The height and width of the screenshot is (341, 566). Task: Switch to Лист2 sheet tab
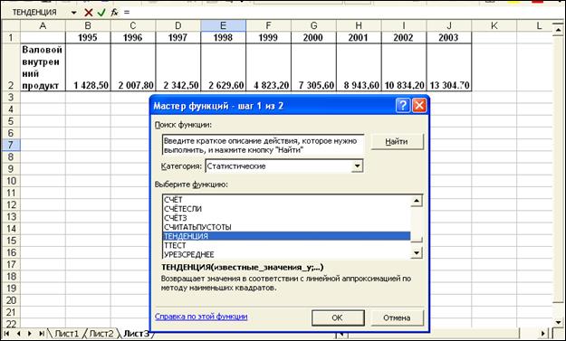point(101,334)
